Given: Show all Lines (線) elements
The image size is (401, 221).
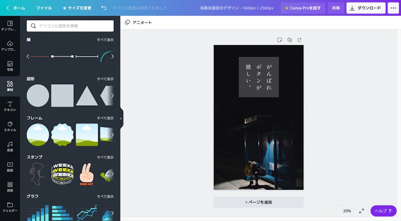Looking at the screenshot, I should coord(105,40).
